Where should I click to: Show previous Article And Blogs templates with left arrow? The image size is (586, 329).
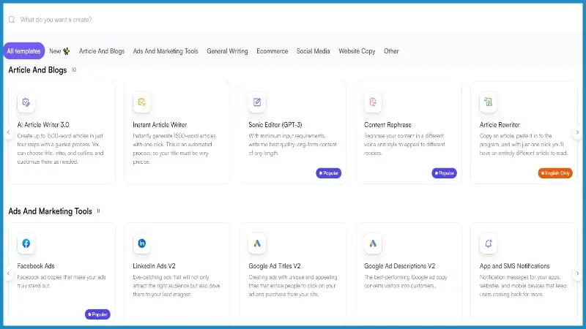(8, 132)
